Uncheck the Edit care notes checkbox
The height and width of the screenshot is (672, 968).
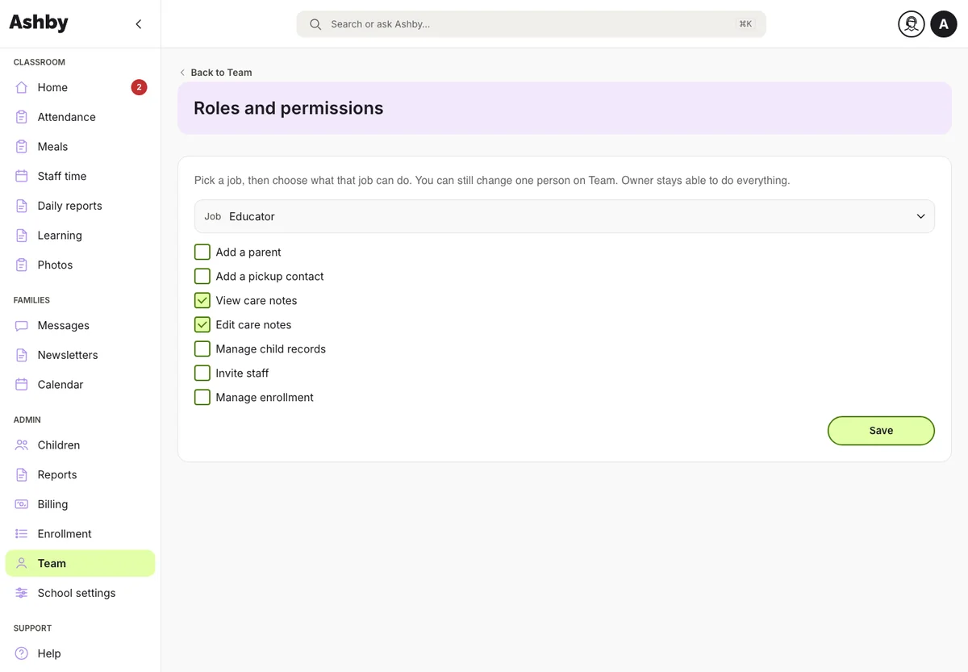202,324
